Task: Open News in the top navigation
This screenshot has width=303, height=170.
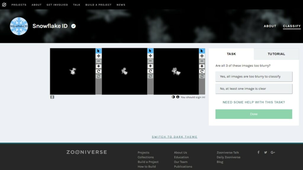Action: coord(121,5)
